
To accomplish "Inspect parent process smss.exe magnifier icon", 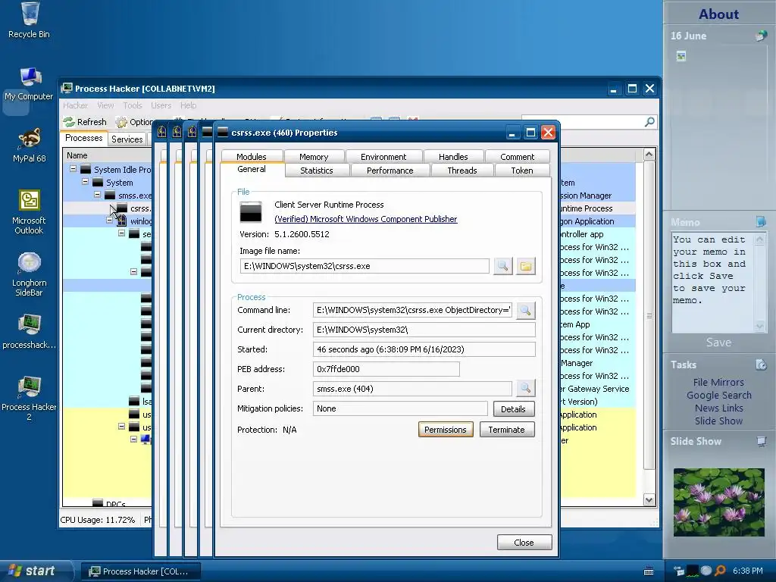I will pyautogui.click(x=526, y=389).
